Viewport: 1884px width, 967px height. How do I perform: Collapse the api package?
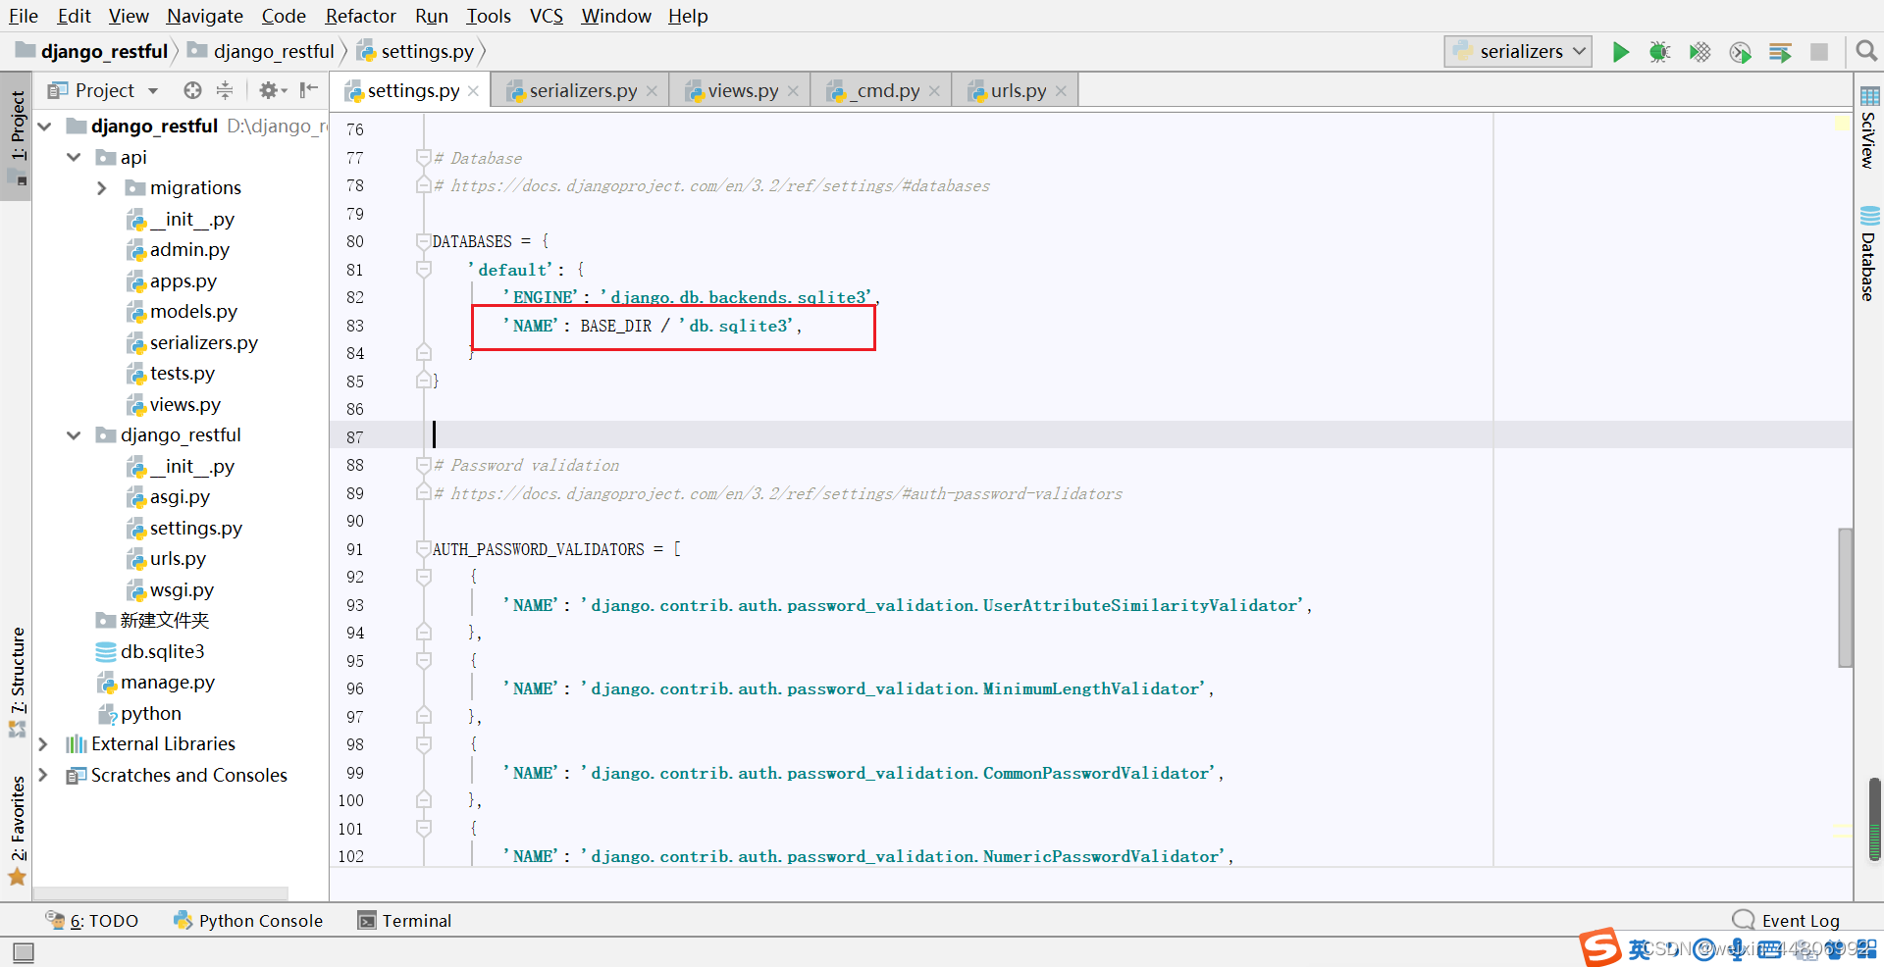tap(74, 157)
